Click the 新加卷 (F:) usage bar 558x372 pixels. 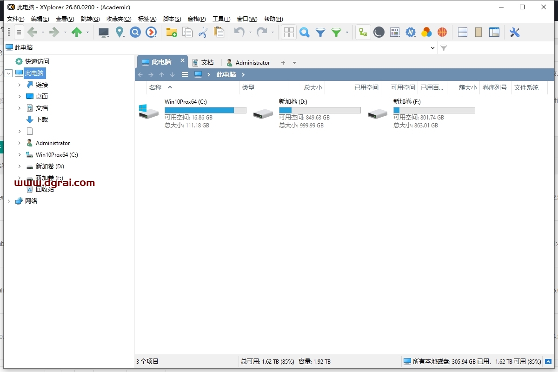434,110
